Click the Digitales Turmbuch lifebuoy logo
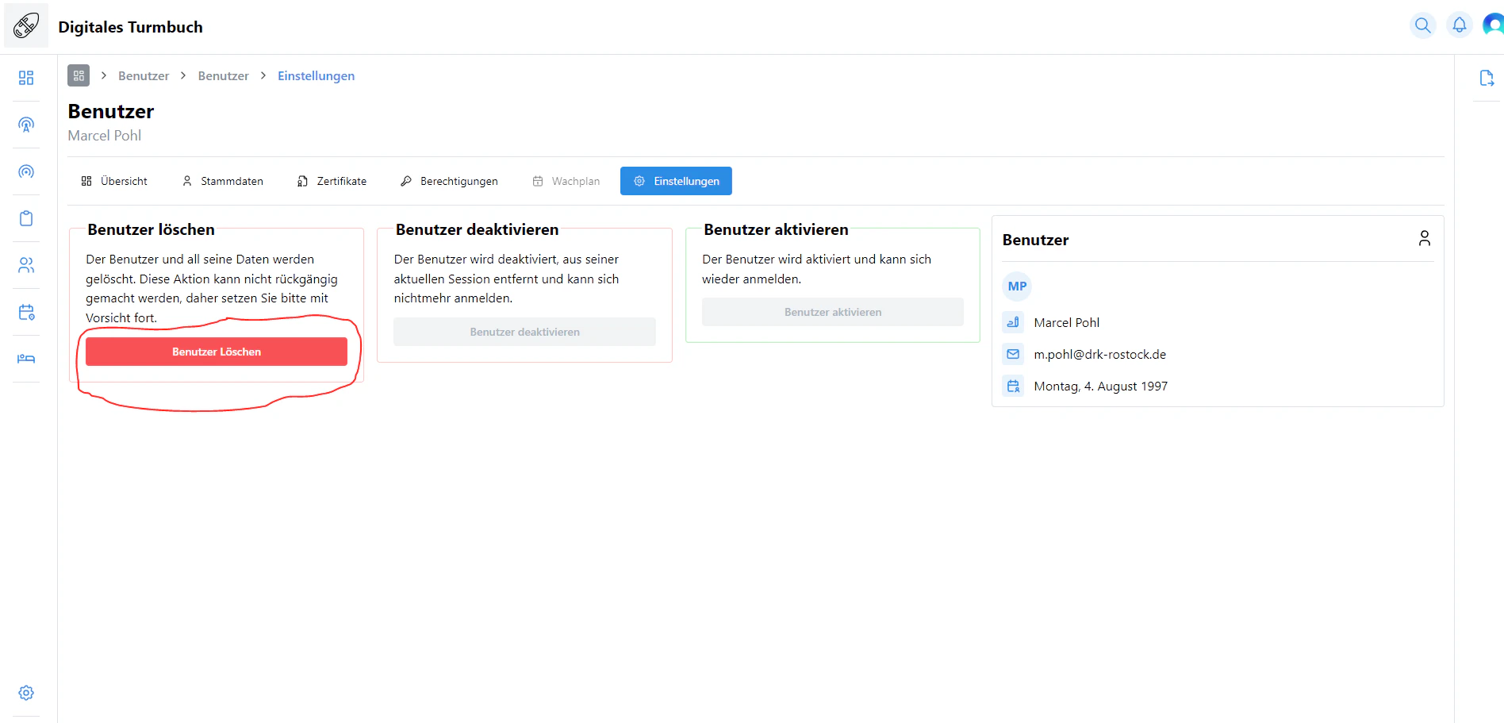1504x723 pixels. pos(26,25)
